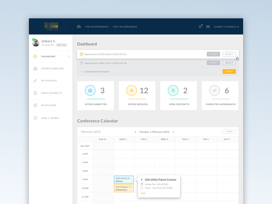272x204 pixels.
Task: Open USA Utility Motion calendar event
Action: (124, 180)
